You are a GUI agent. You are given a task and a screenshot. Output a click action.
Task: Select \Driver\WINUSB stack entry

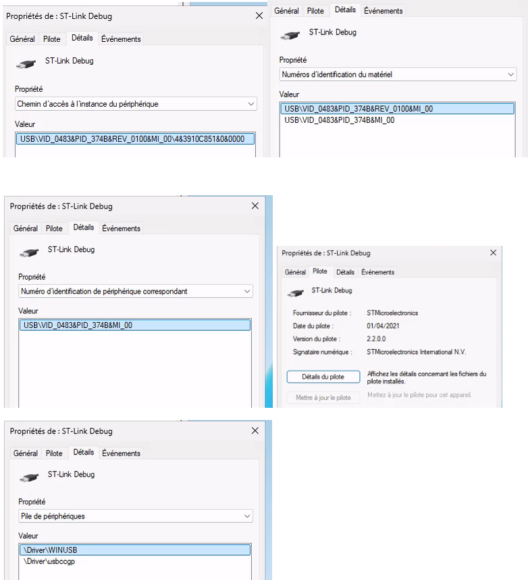point(135,550)
